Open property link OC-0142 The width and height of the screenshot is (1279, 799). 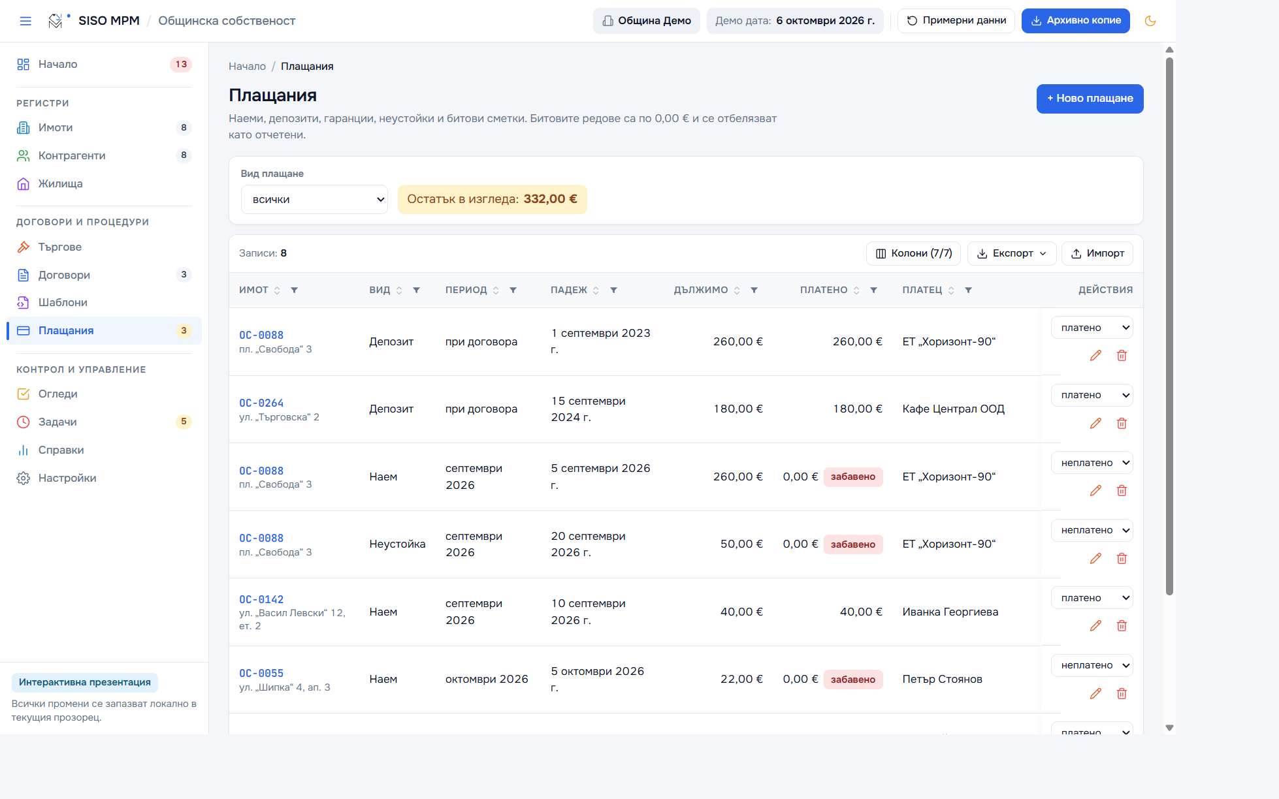(261, 599)
